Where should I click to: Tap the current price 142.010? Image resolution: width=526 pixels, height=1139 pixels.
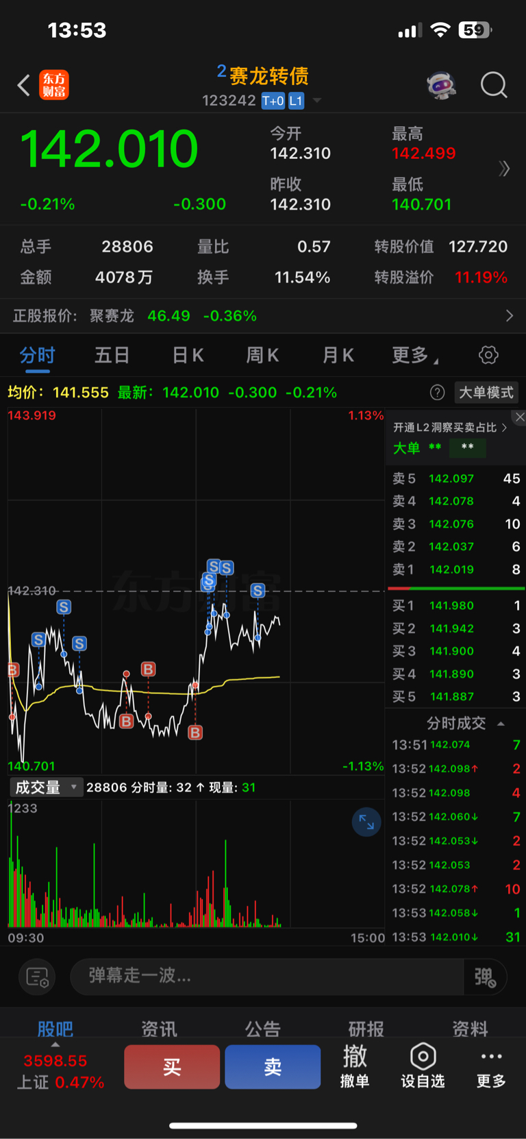[x=110, y=149]
